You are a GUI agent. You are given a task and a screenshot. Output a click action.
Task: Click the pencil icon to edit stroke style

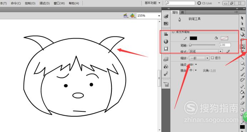(228, 51)
